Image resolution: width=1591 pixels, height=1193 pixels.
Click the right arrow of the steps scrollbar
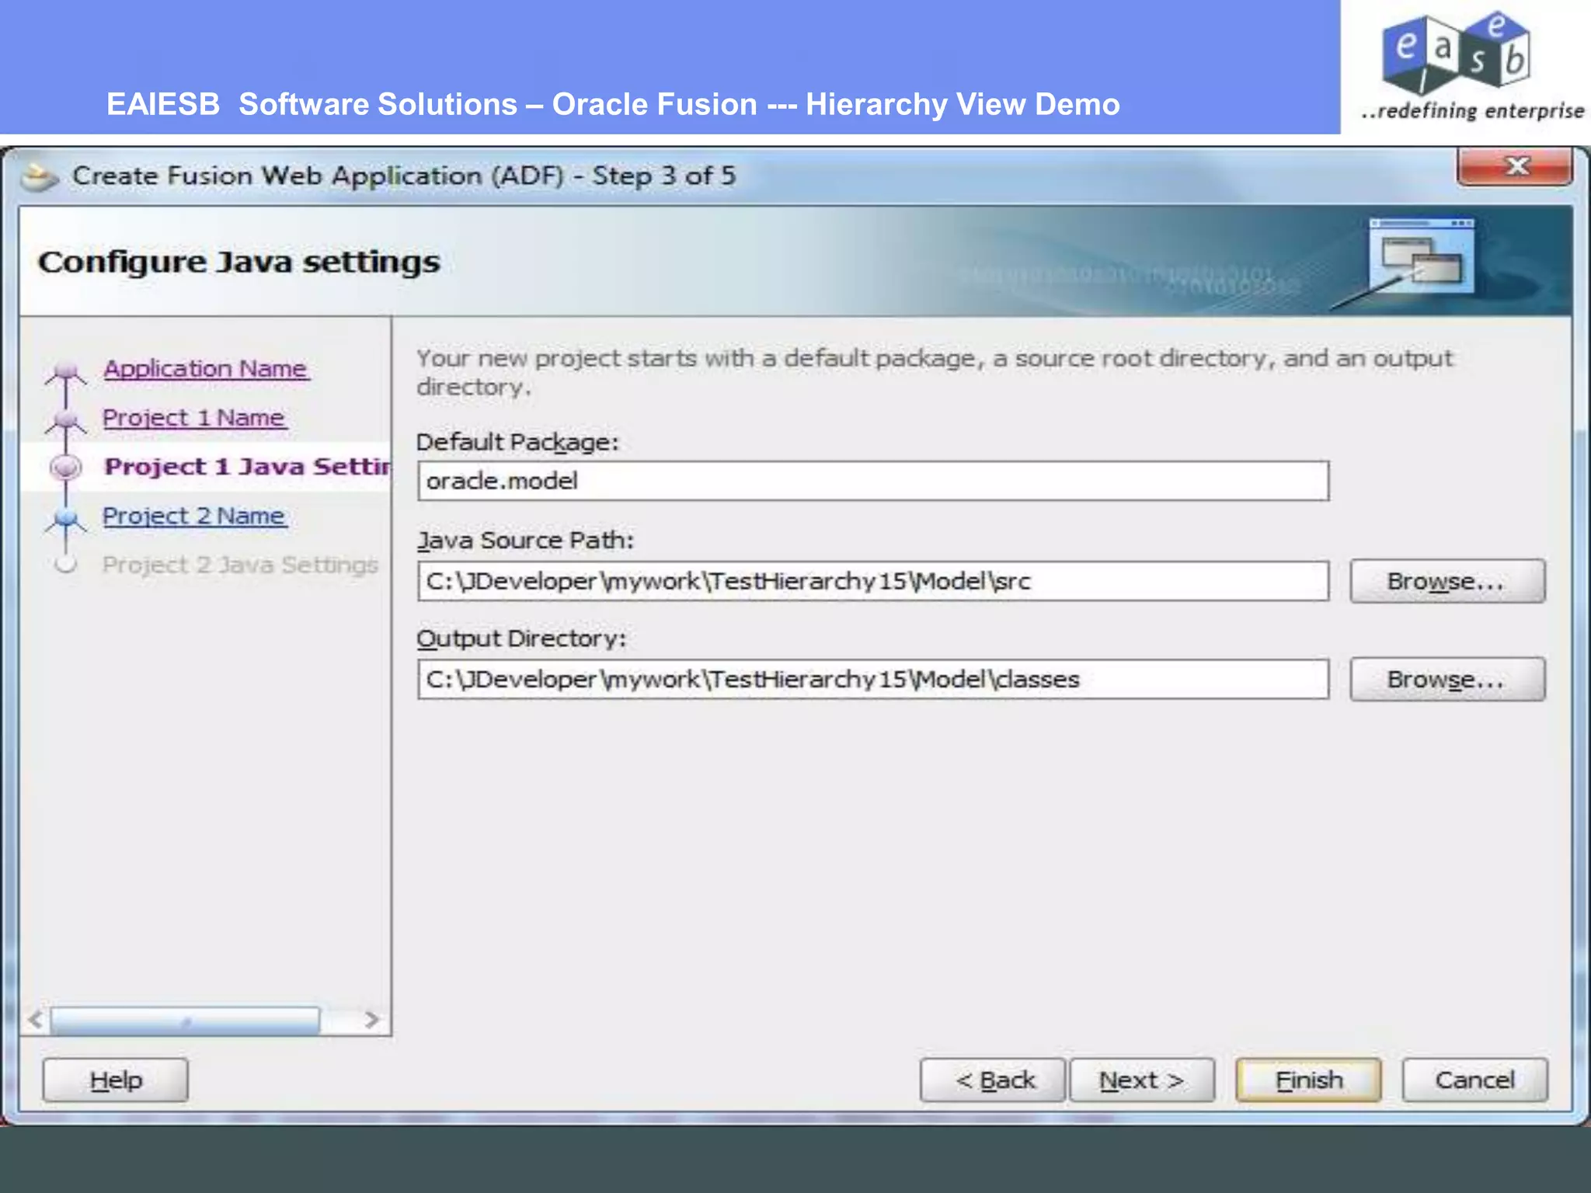(371, 1020)
